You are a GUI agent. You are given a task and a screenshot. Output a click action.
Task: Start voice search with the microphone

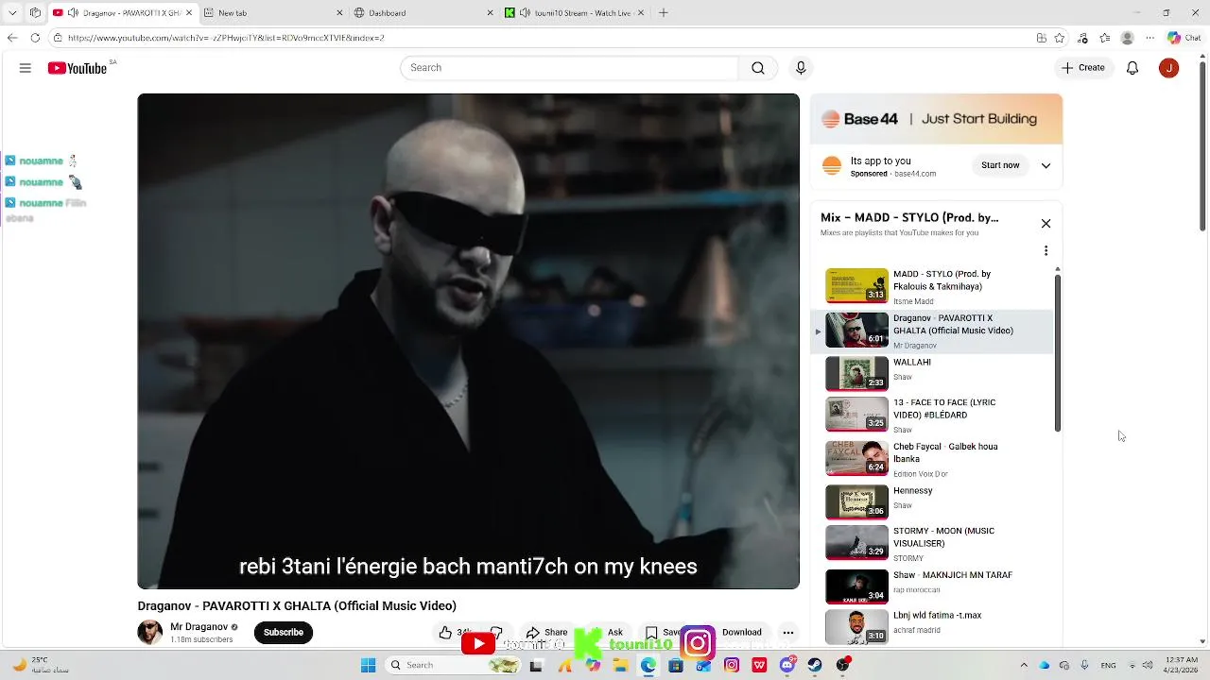(801, 68)
